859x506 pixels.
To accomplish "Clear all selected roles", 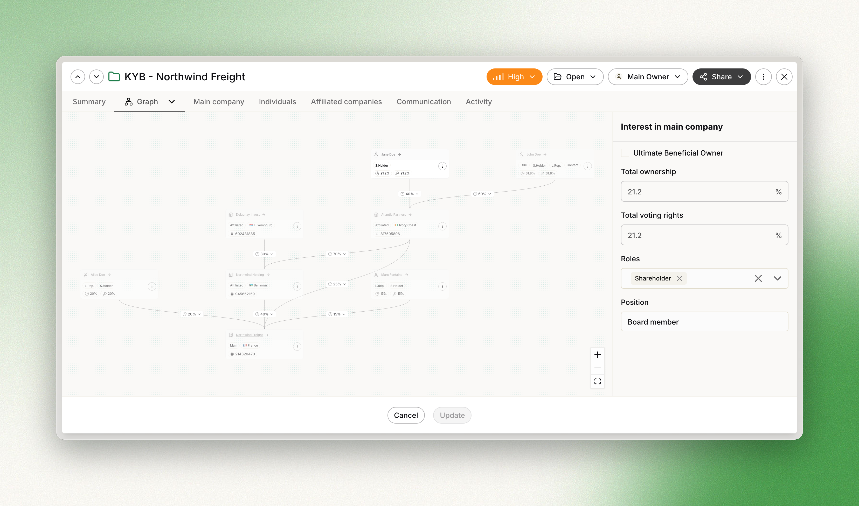I will (x=758, y=278).
